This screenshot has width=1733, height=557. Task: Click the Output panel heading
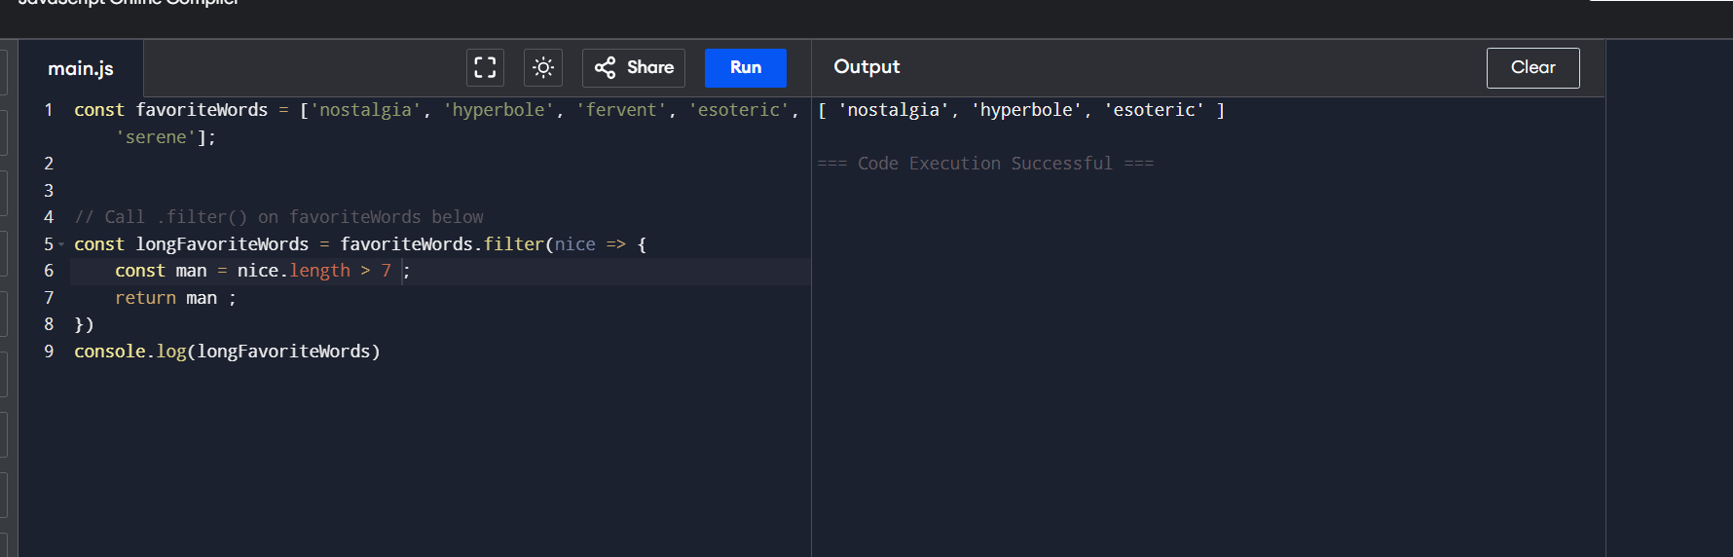click(x=866, y=67)
